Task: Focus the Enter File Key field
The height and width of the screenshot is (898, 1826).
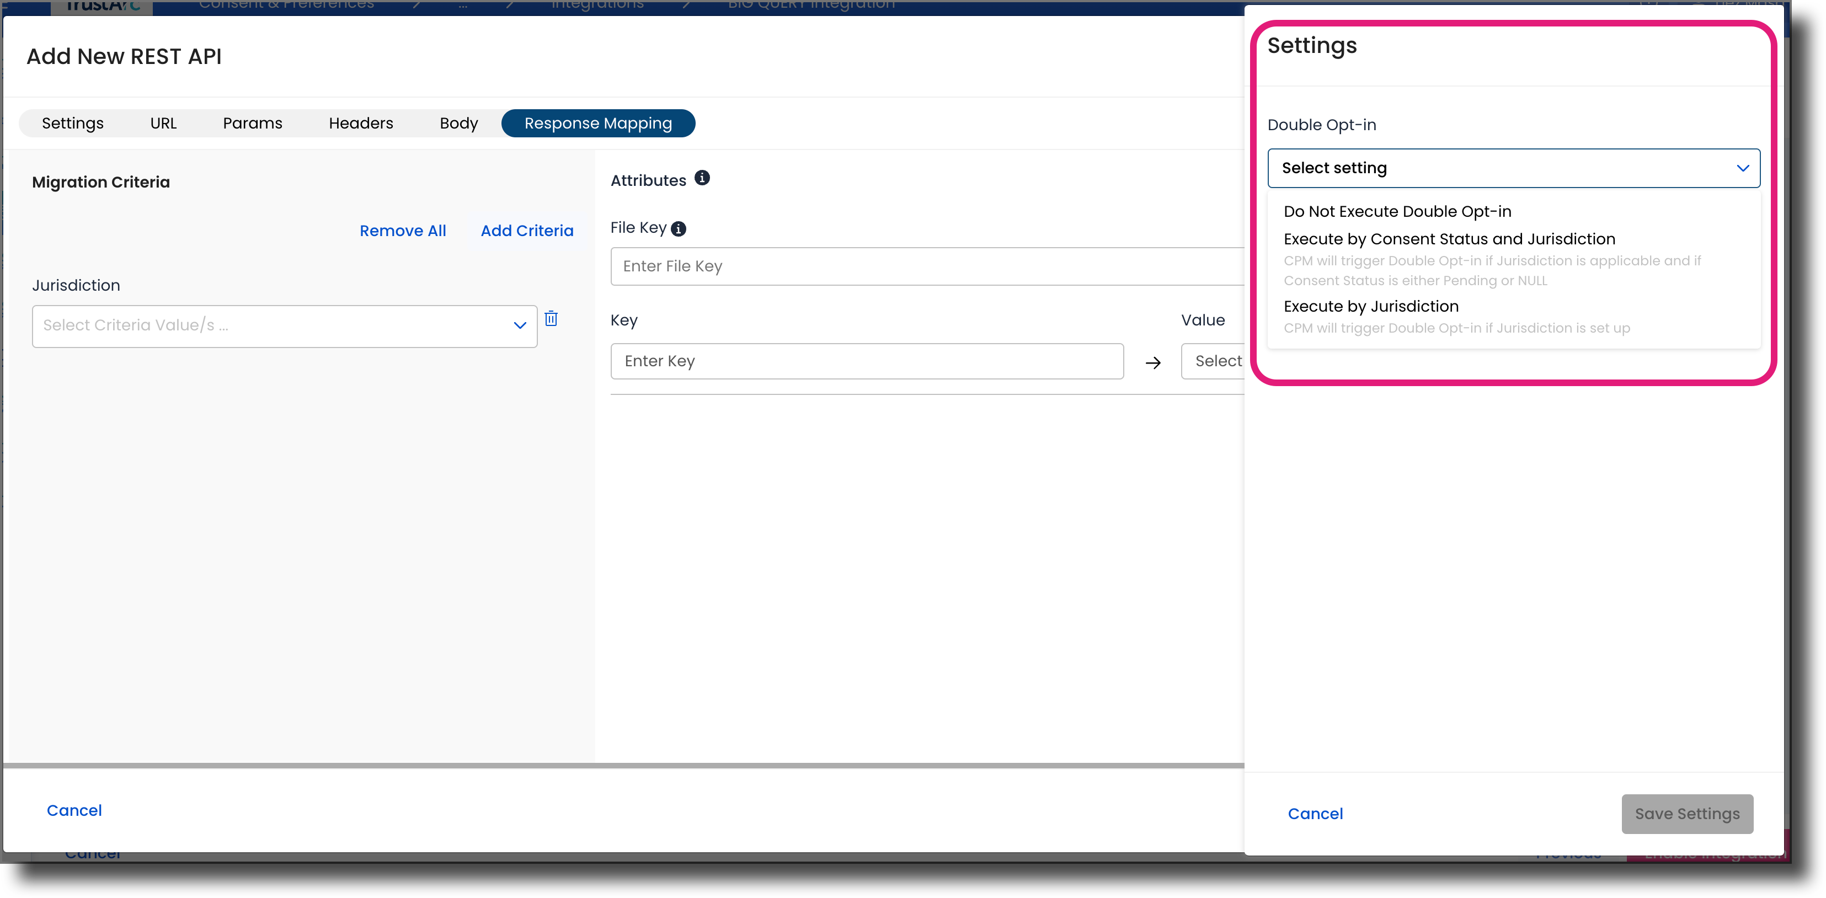Action: (x=927, y=266)
